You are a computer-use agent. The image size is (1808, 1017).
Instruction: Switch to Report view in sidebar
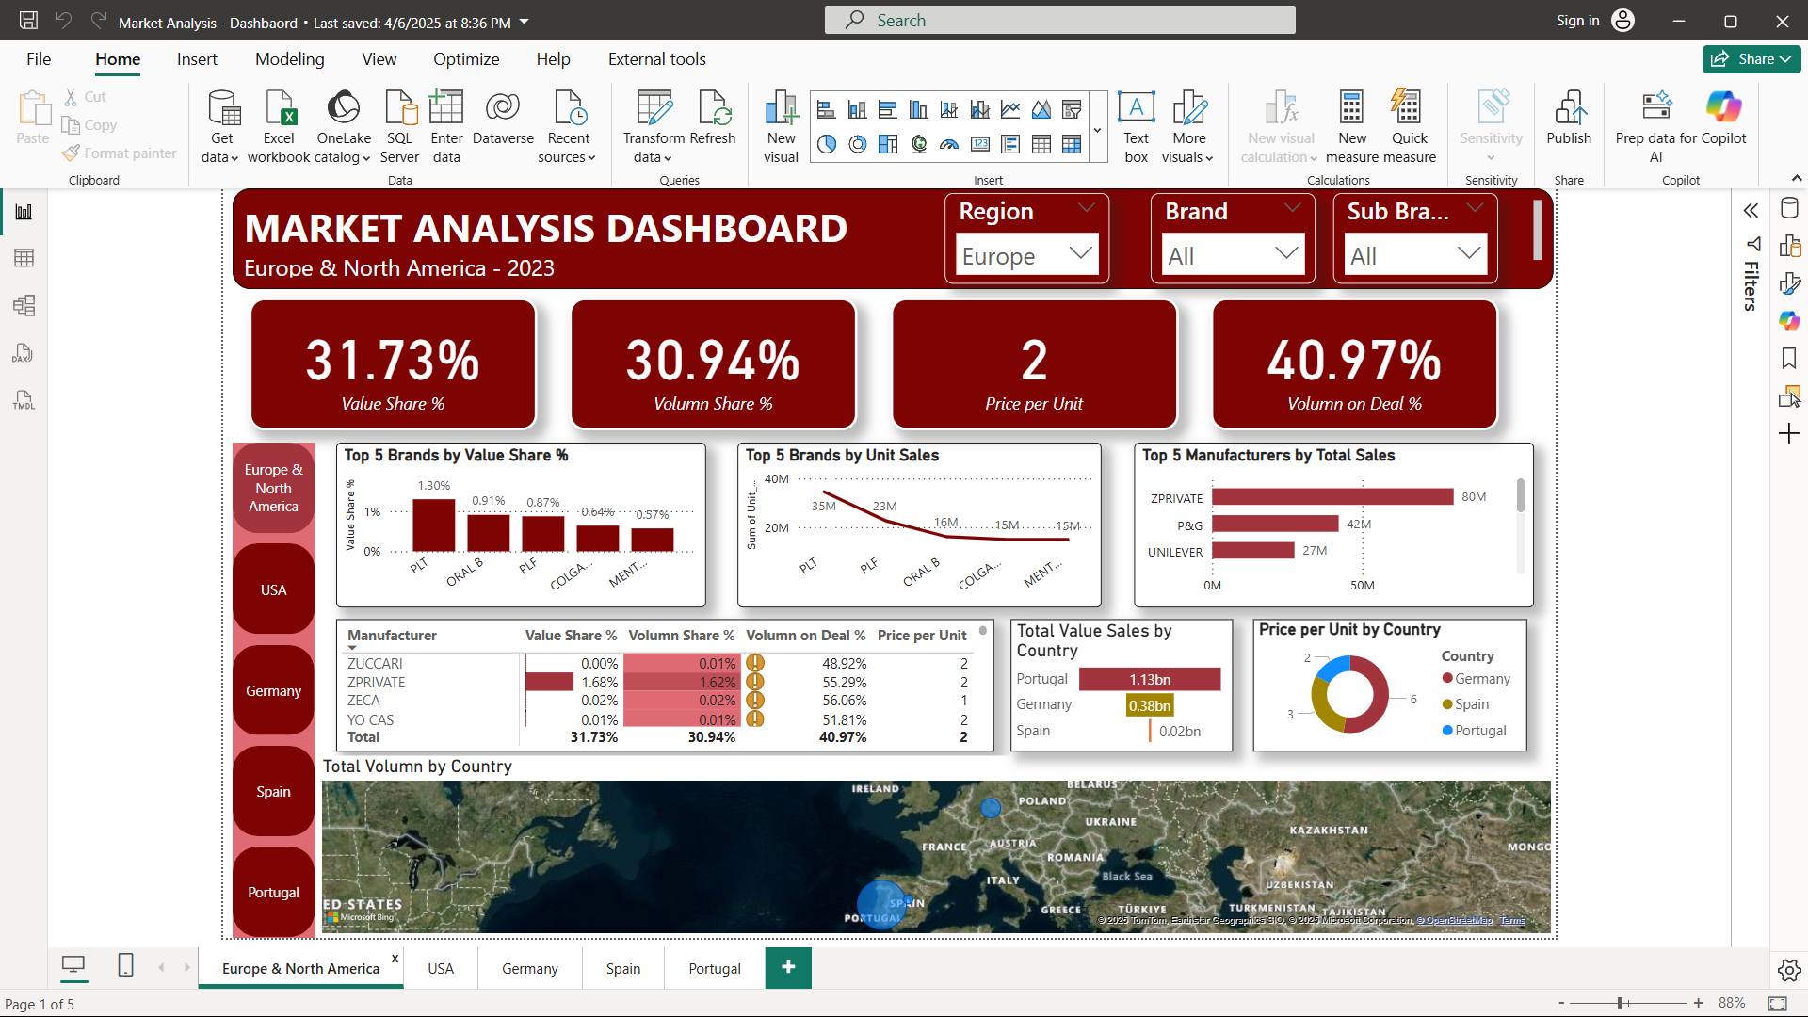tap(24, 211)
